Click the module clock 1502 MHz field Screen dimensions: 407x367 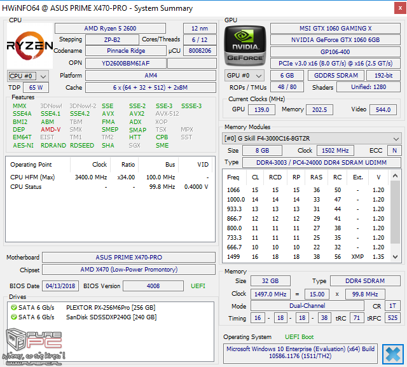pyautogui.click(x=335, y=151)
